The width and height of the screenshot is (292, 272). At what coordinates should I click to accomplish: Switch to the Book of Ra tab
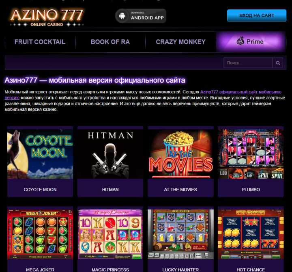(110, 42)
